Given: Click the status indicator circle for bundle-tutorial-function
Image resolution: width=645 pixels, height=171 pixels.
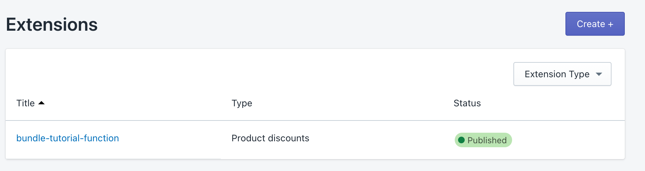Looking at the screenshot, I should click(461, 140).
